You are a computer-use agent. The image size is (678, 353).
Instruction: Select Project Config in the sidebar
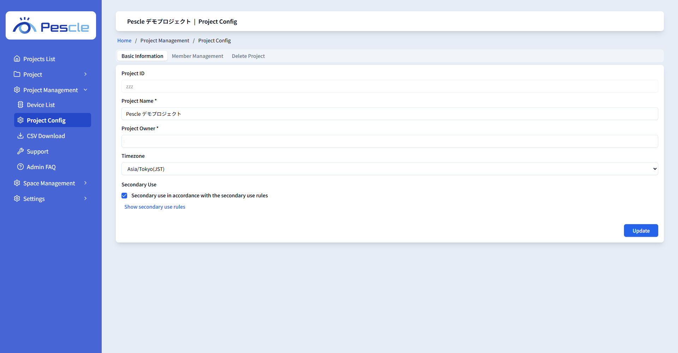53,120
